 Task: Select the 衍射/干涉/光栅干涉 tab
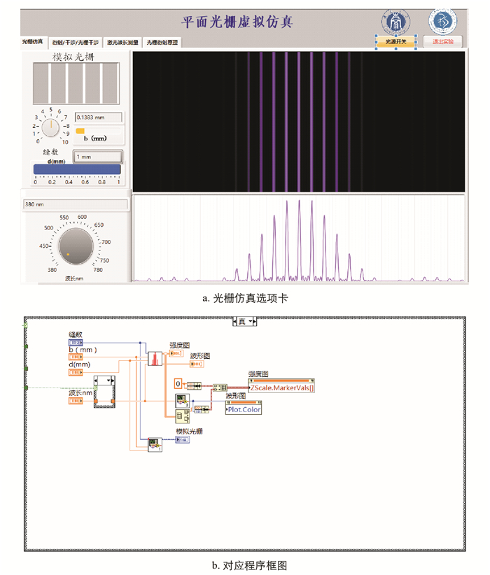coord(76,43)
